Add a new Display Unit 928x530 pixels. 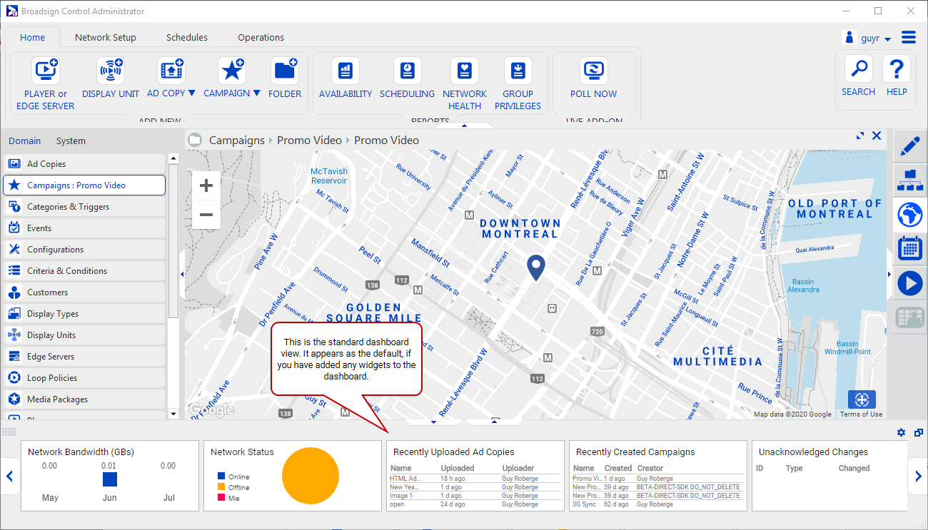point(111,78)
